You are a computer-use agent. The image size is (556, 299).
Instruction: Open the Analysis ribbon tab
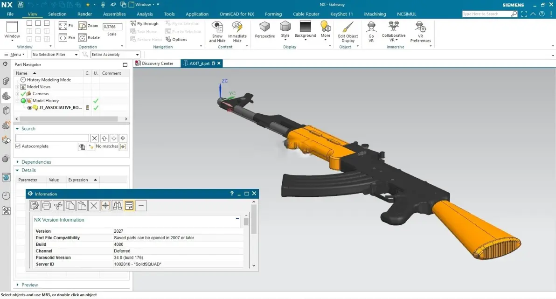(145, 14)
